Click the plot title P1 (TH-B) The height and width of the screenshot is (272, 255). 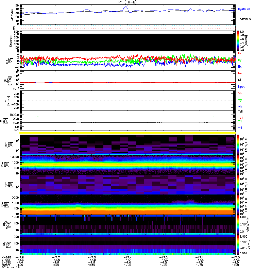(x=127, y=2)
